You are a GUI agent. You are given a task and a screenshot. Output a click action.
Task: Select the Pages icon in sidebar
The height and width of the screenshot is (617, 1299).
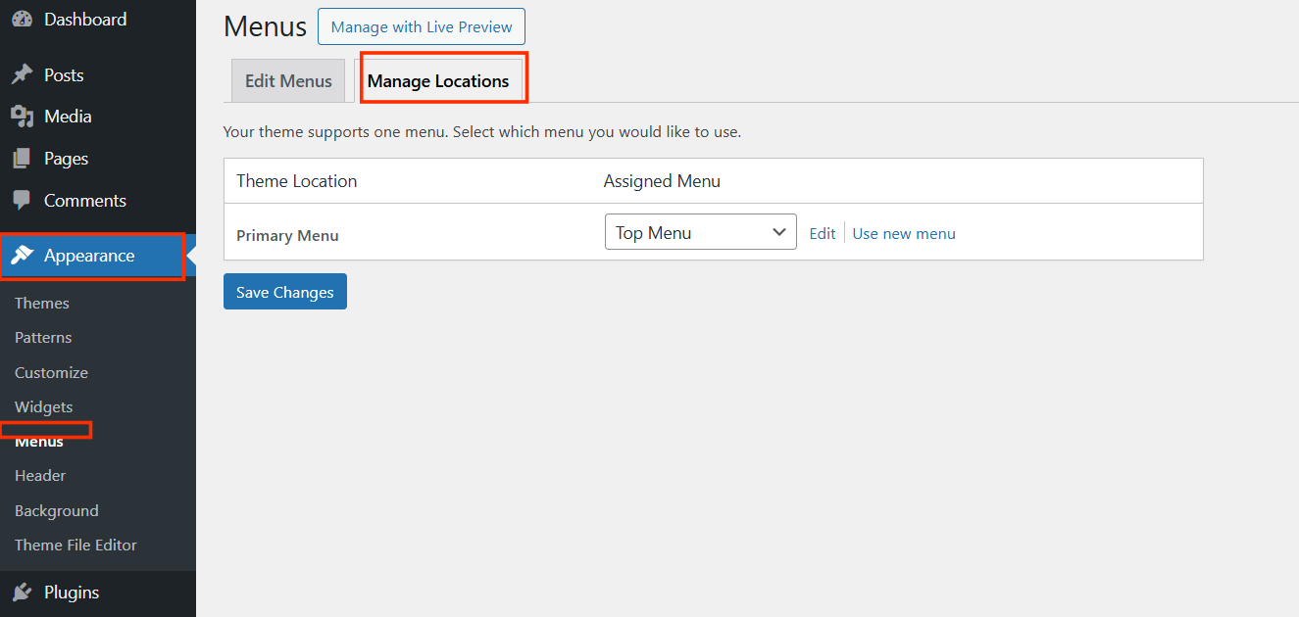(x=23, y=158)
